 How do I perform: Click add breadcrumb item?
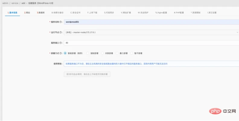23,3
